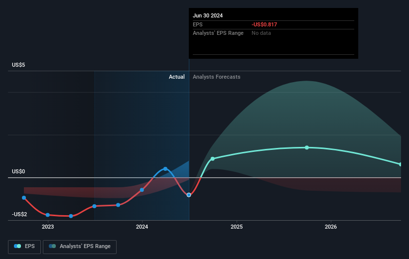Click the Actual section label

176,77
